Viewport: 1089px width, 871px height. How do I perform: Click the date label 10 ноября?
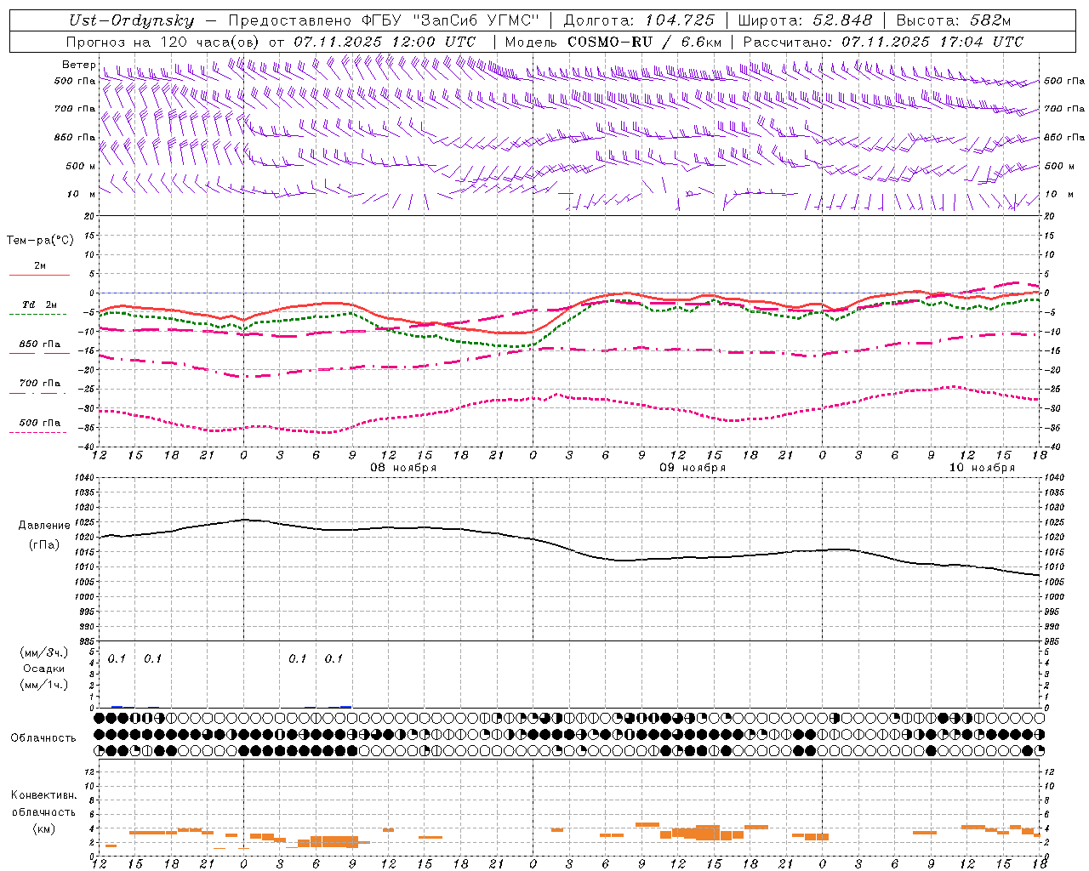click(982, 467)
